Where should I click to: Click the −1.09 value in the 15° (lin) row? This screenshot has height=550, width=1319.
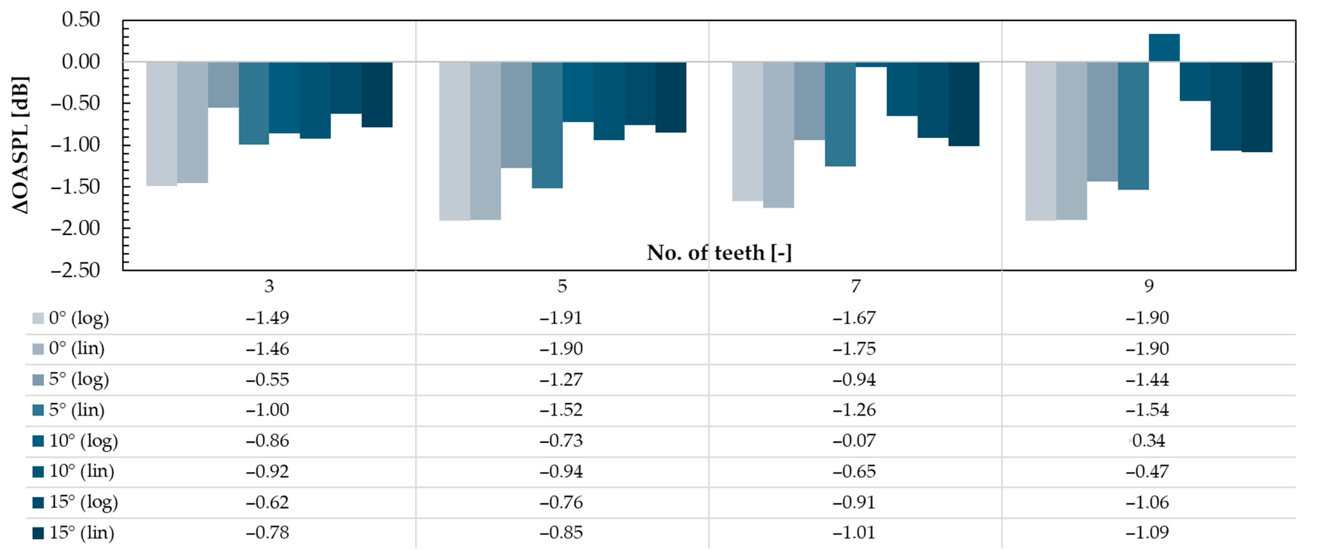(x=1147, y=533)
